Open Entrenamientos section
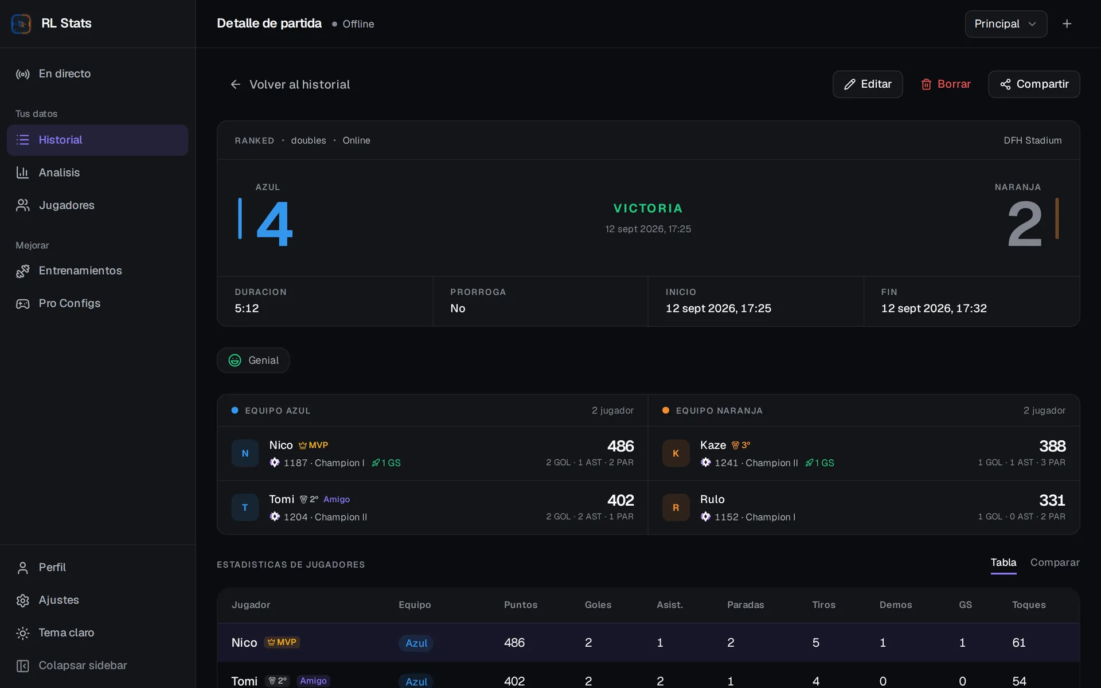 pyautogui.click(x=97, y=271)
